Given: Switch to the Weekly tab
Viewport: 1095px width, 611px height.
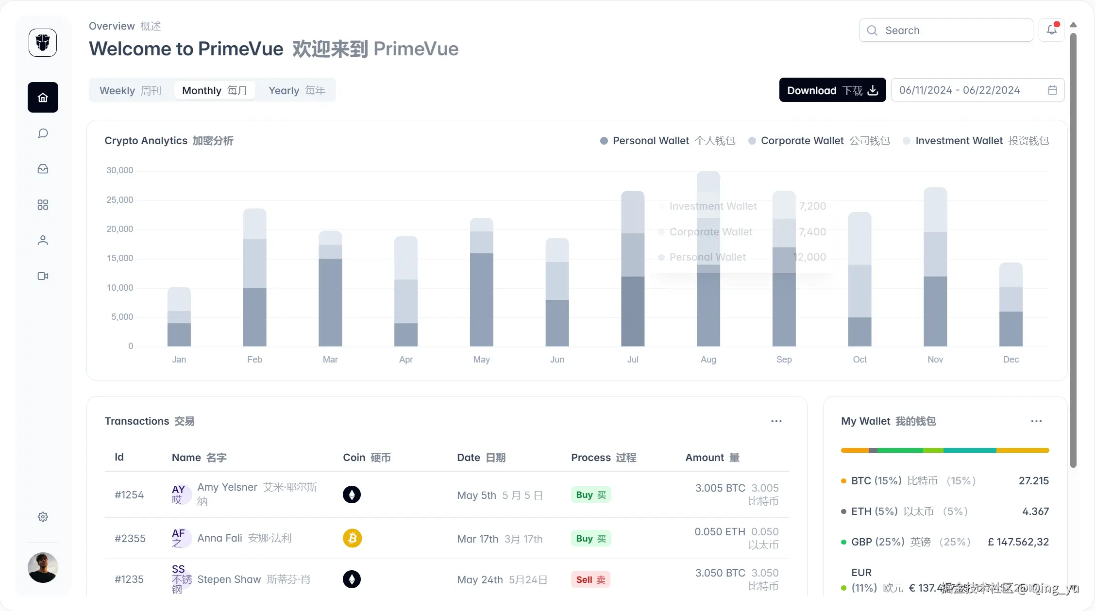Looking at the screenshot, I should (130, 91).
